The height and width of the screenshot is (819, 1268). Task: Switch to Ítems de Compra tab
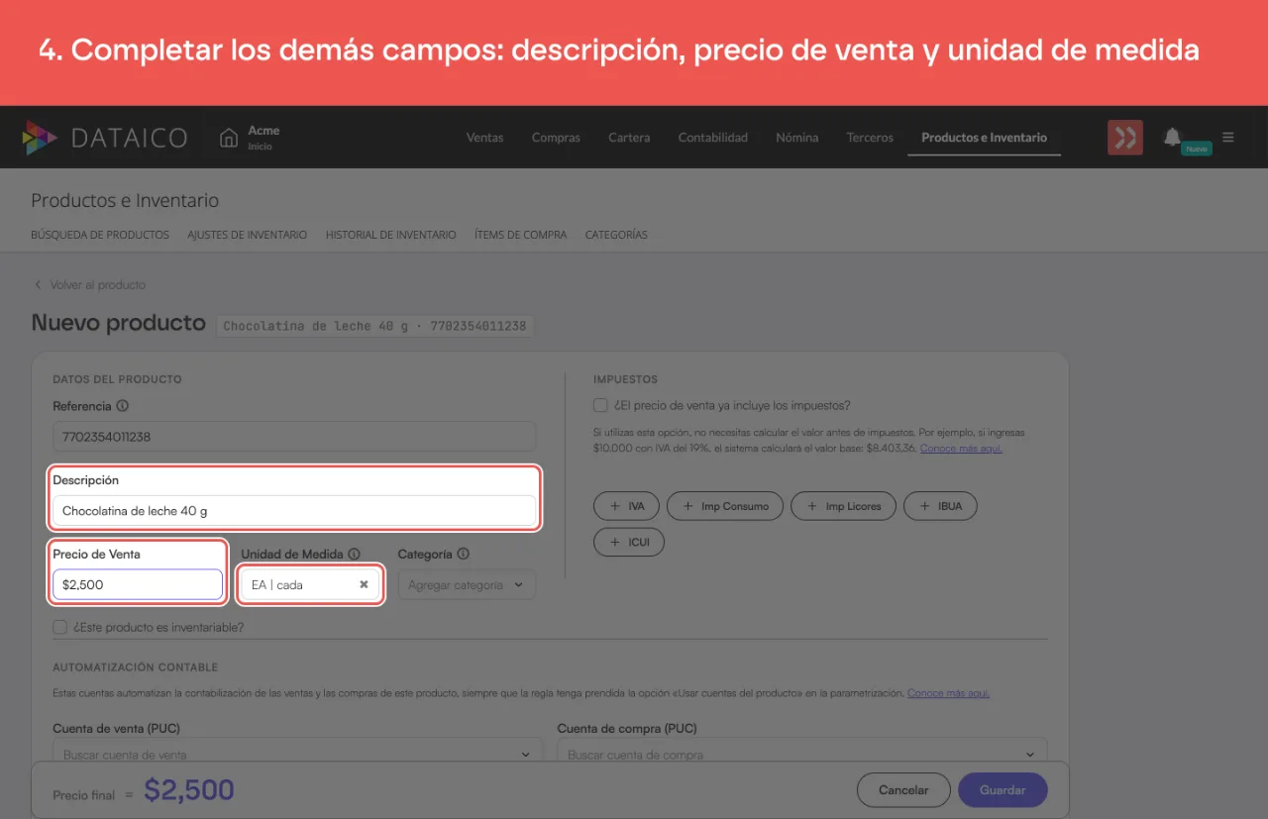pyautogui.click(x=521, y=235)
